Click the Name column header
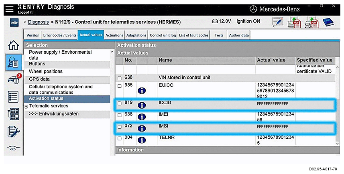Image resolution: width=344 pixels, height=174 pixels. [x=206, y=60]
